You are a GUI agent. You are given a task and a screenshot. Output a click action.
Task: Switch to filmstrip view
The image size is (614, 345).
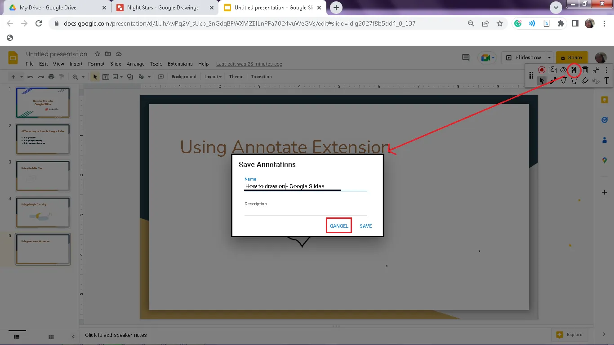tap(17, 336)
